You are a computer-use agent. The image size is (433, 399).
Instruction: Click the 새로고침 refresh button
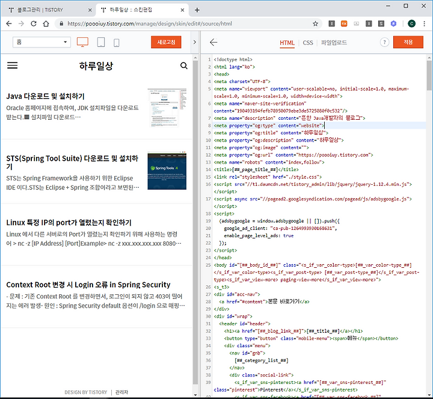[x=166, y=42]
